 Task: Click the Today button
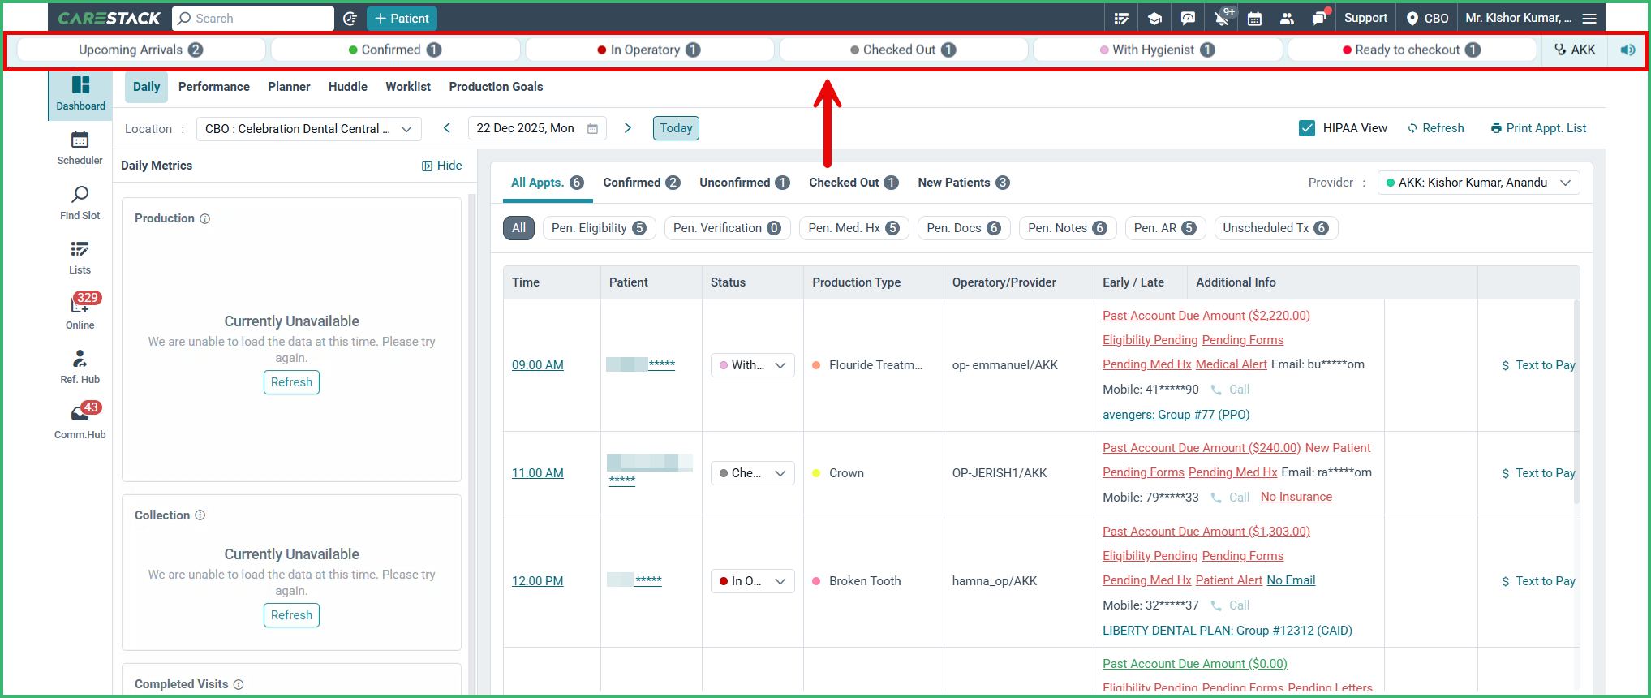(676, 128)
